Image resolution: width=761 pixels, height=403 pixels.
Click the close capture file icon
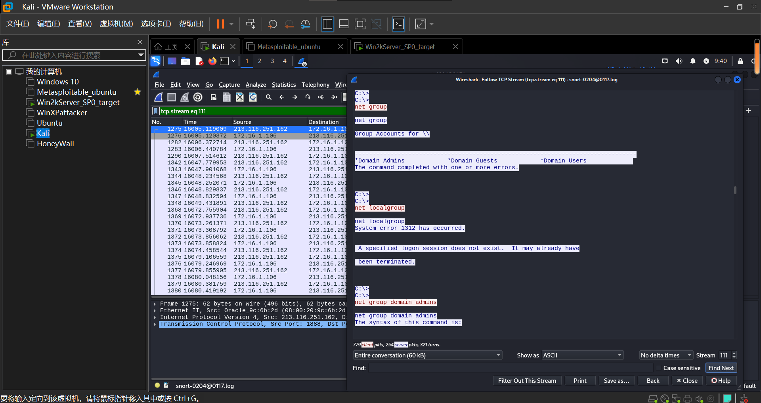[x=240, y=97]
